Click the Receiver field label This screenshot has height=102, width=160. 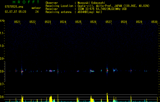[x=52, y=9]
